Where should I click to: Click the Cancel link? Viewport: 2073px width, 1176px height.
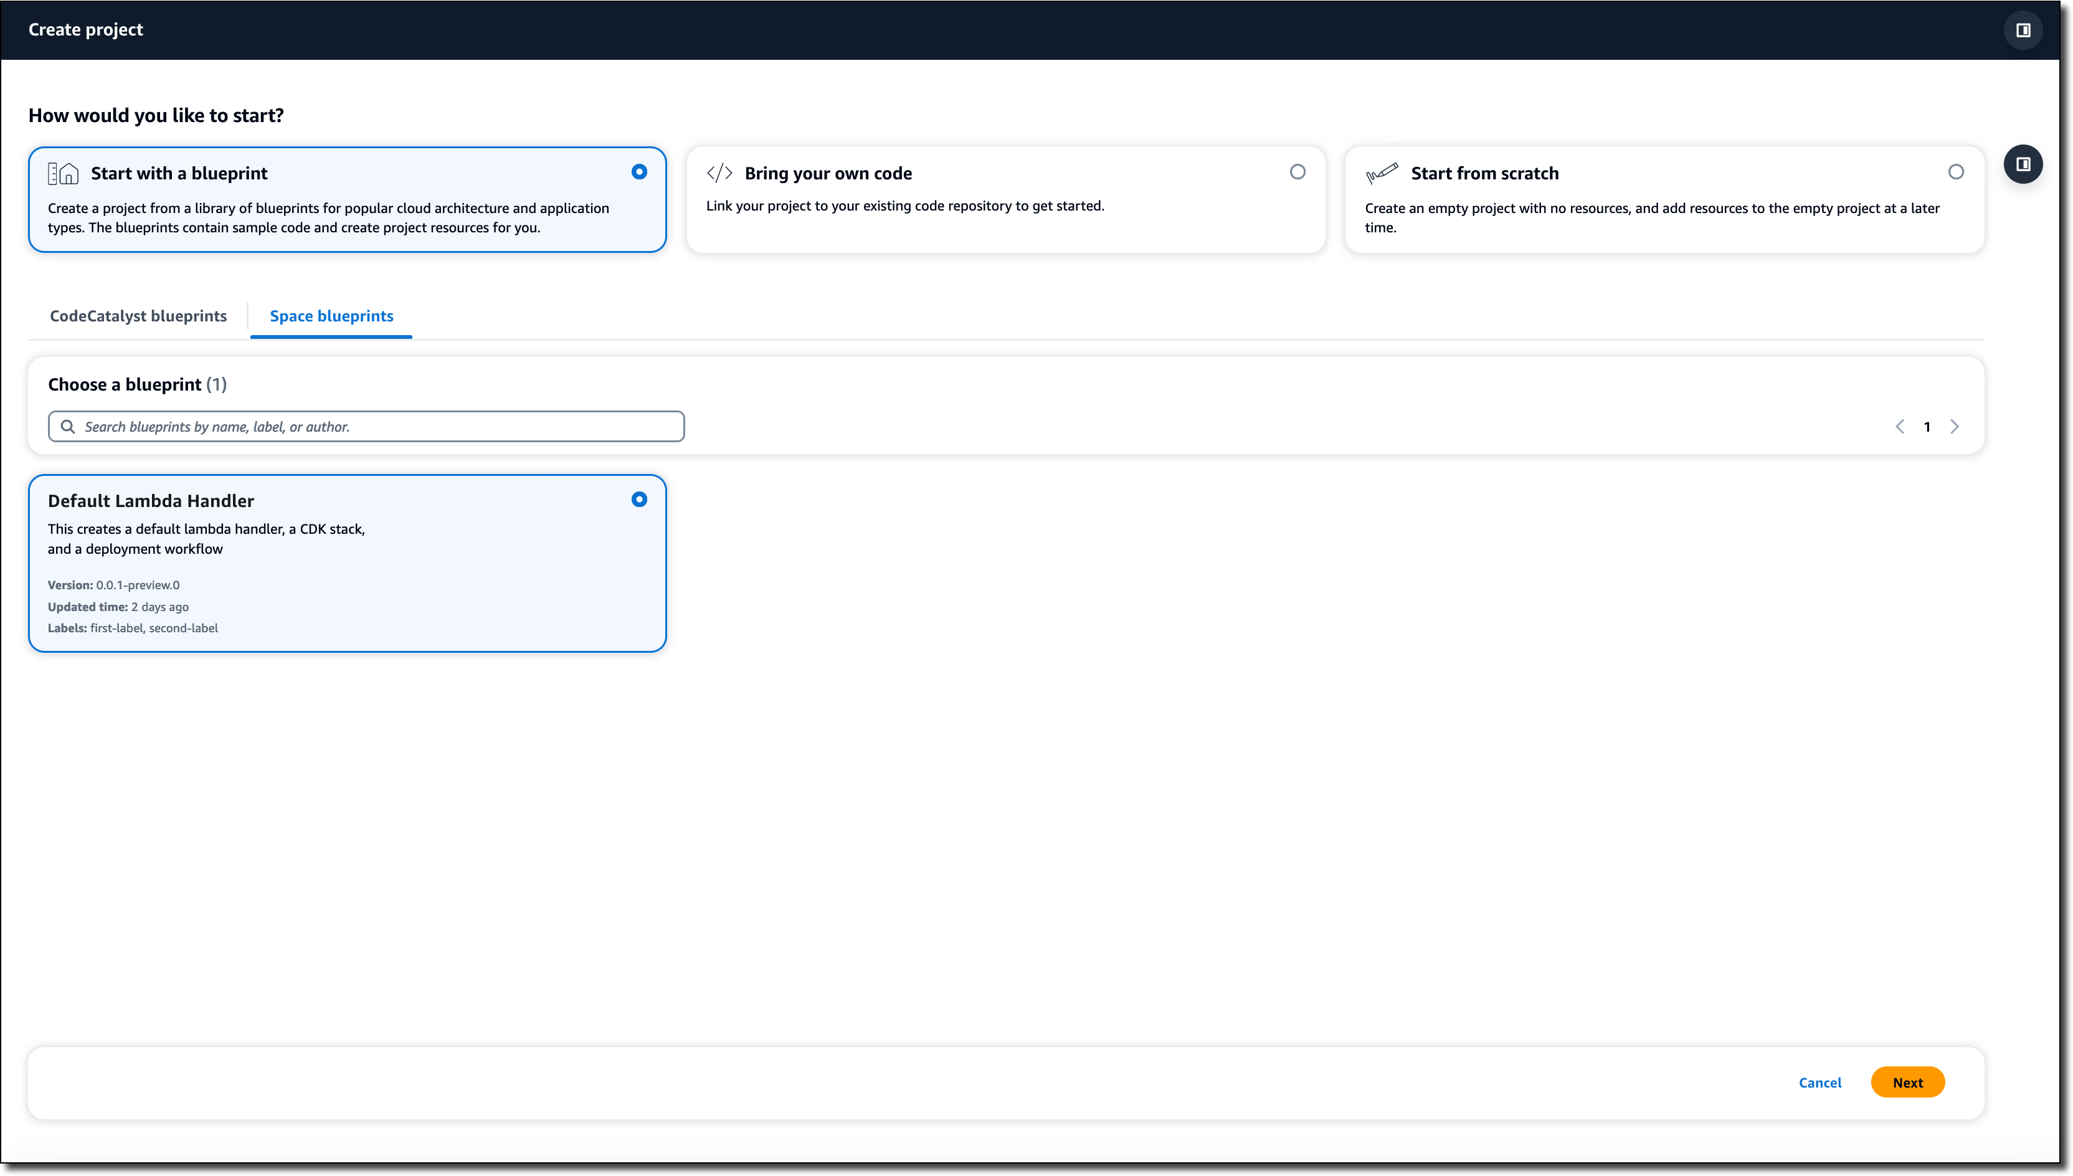point(1819,1083)
